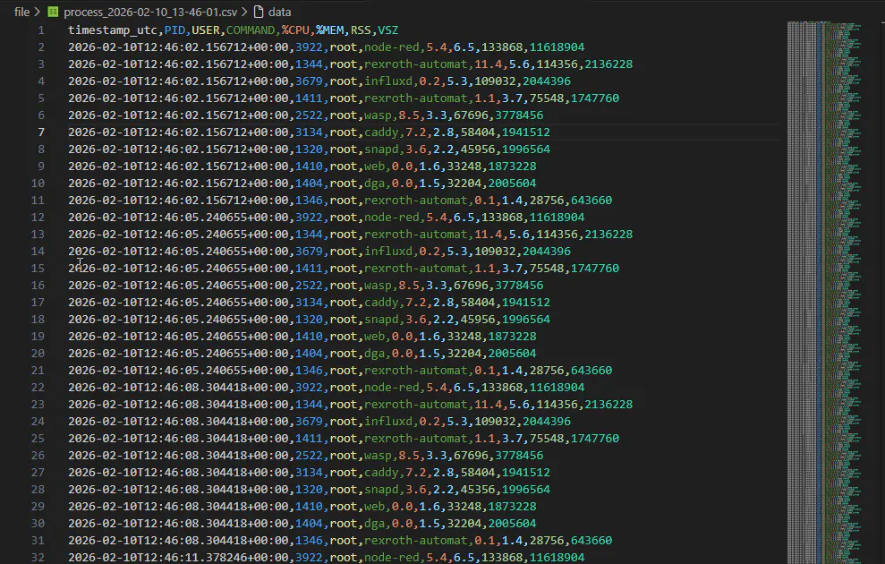Open the "file" folder breadcrumb
The height and width of the screenshot is (564, 885).
[21, 13]
